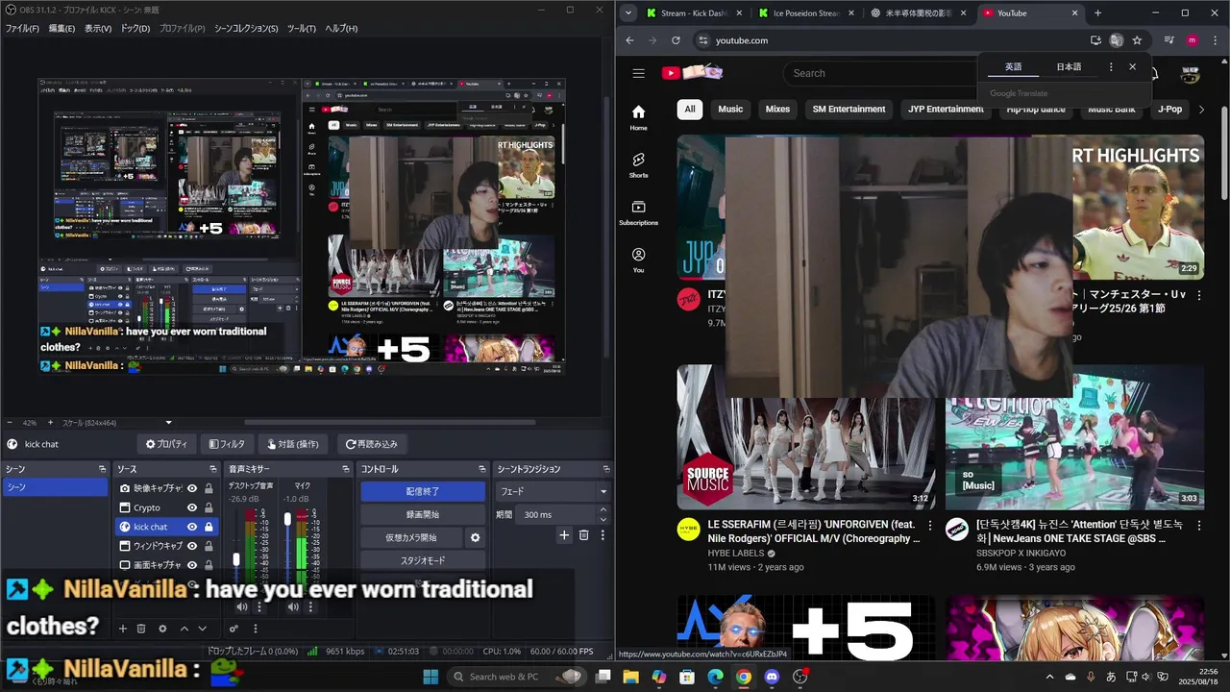The width and height of the screenshot is (1230, 692).
Task: Pop out the 音声ミキサー dock panel
Action: (346, 469)
